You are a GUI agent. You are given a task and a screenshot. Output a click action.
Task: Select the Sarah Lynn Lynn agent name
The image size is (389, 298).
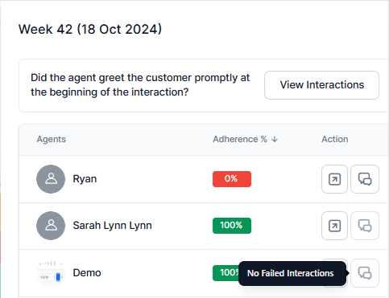(112, 226)
